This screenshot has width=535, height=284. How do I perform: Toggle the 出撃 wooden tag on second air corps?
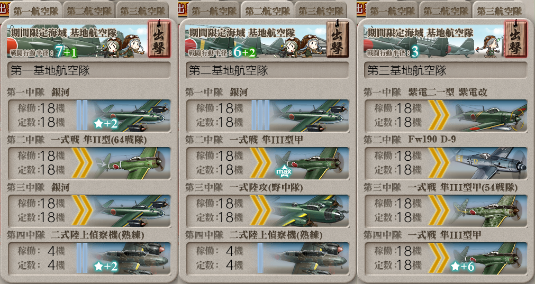(x=338, y=39)
